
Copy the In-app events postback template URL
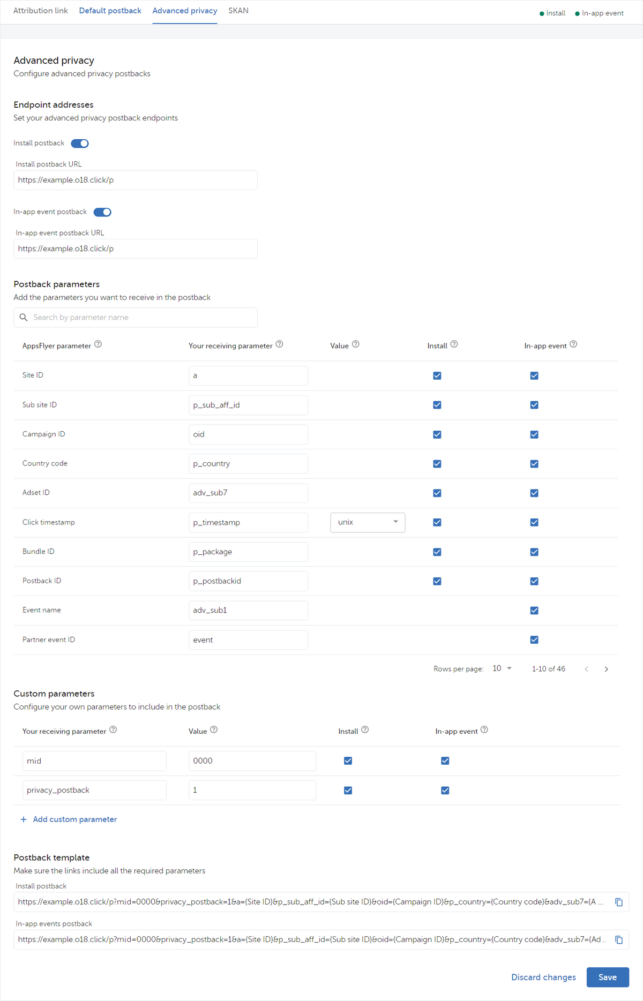(619, 939)
